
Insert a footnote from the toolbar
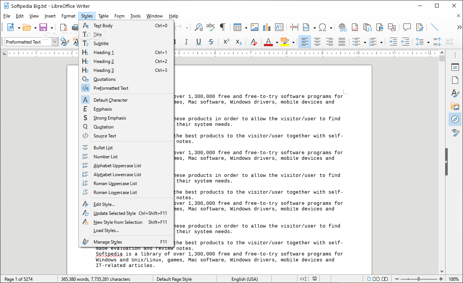[355, 27]
